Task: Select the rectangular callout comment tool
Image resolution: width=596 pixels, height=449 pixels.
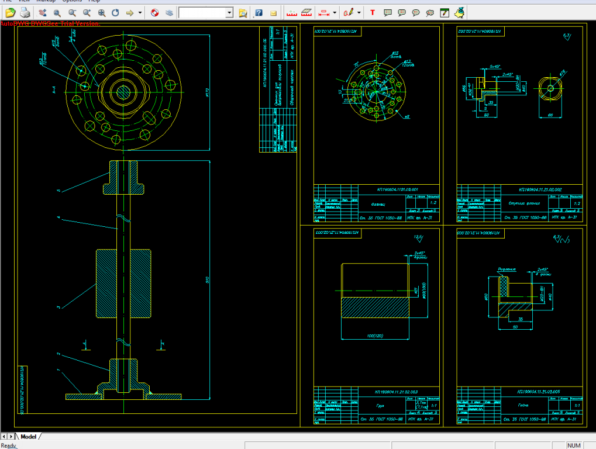Action: tap(388, 12)
